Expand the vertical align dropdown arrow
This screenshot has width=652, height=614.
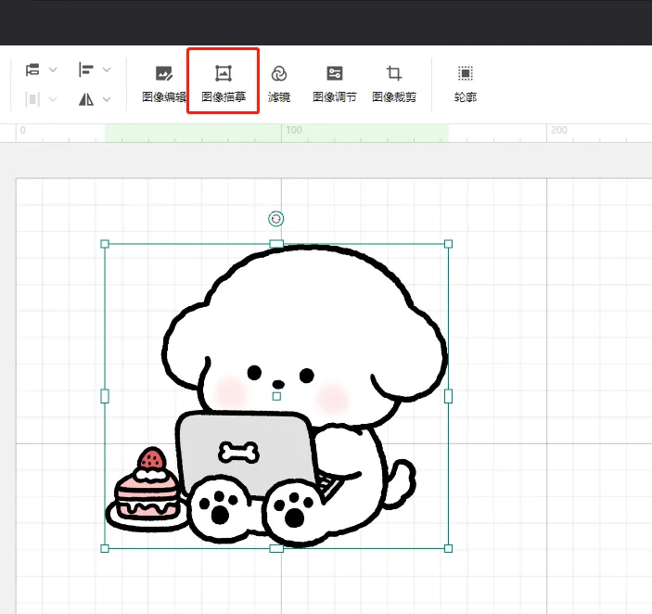pos(107,70)
